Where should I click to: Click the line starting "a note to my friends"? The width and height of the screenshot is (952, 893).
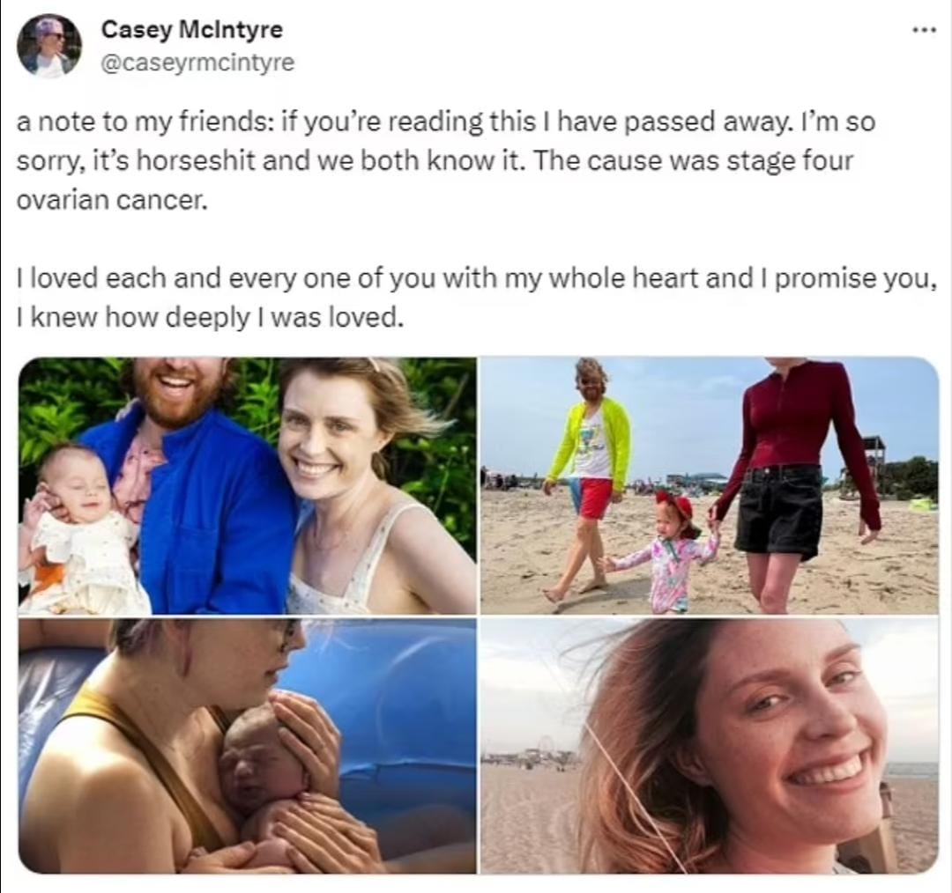(x=446, y=122)
